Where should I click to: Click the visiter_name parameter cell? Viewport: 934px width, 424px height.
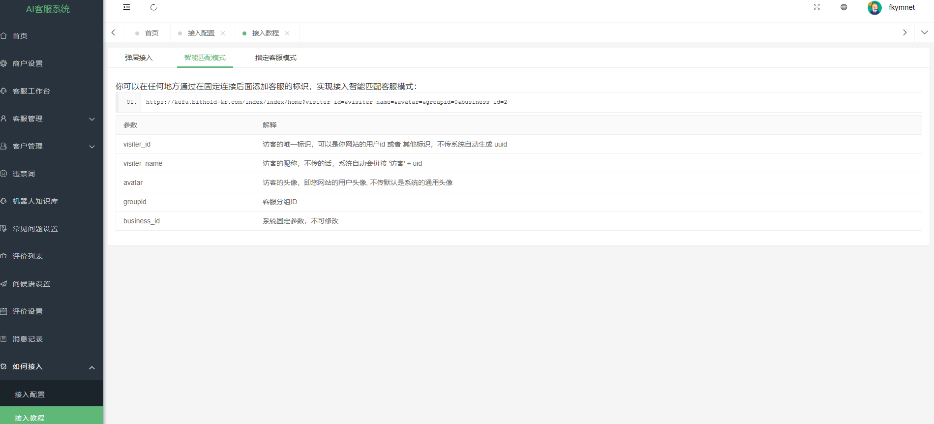(185, 163)
